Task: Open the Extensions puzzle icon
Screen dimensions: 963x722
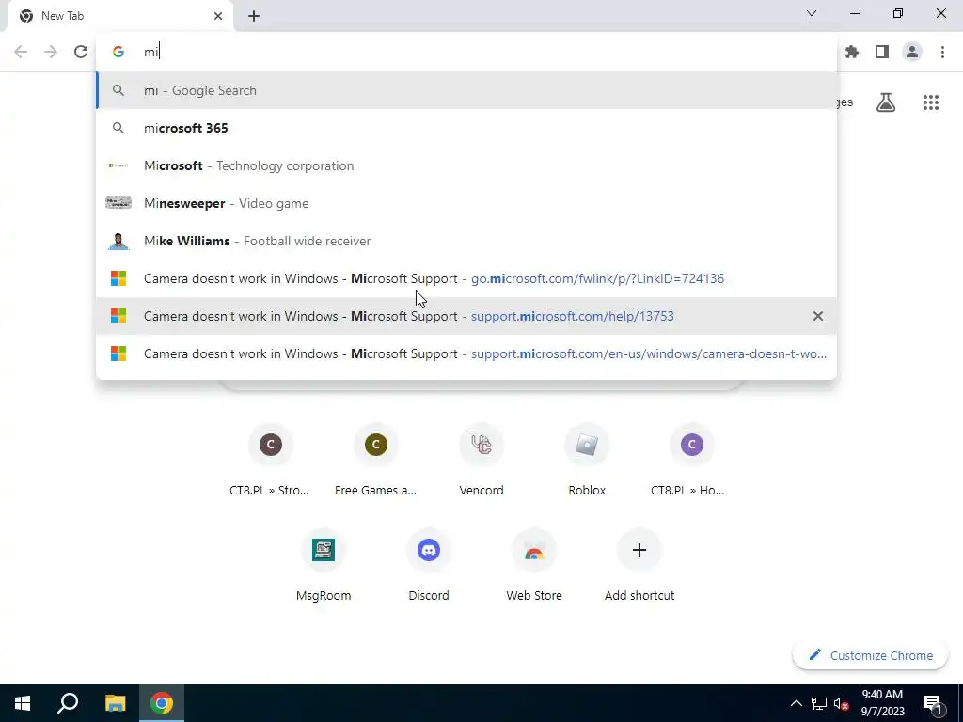Action: point(852,52)
